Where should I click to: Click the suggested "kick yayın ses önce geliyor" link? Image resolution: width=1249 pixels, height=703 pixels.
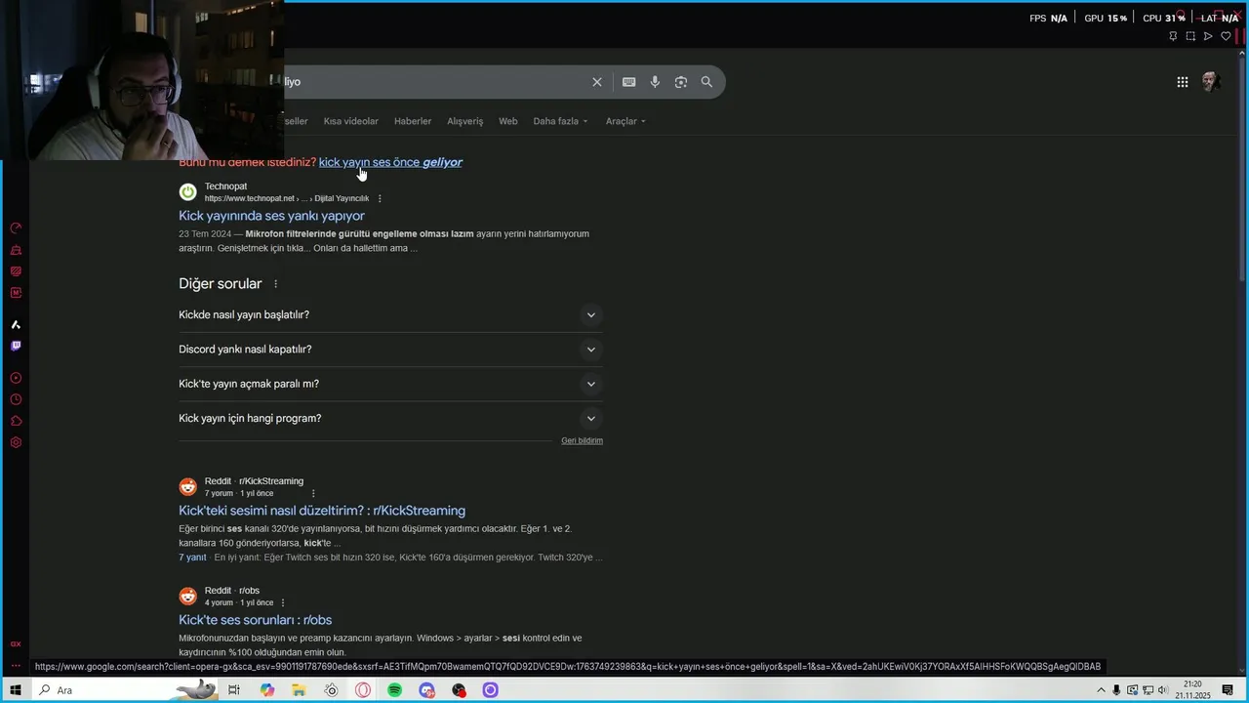(x=390, y=162)
